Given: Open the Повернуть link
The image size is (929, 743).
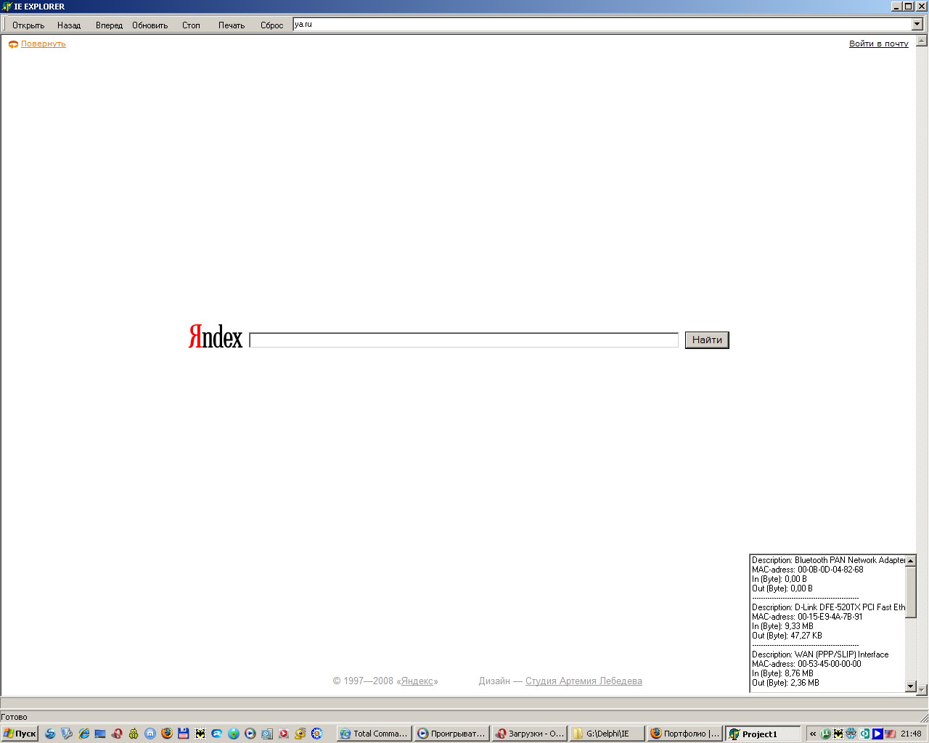Looking at the screenshot, I should (x=43, y=44).
